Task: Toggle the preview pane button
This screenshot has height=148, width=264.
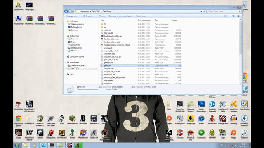Action: pyautogui.click(x=233, y=16)
